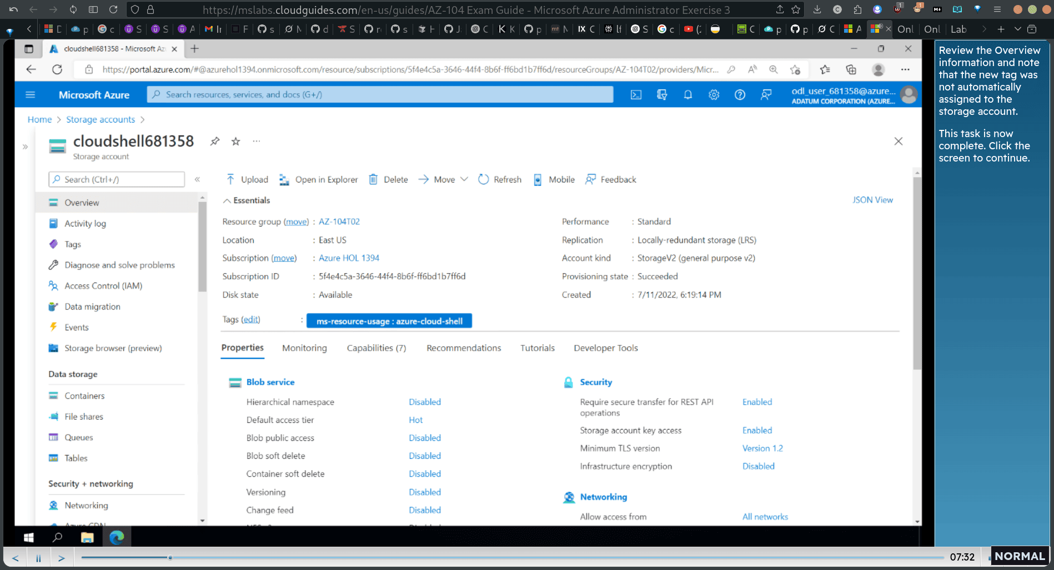Image resolution: width=1054 pixels, height=570 pixels.
Task: Click Version 1.2 minimum TLS link
Action: point(762,448)
